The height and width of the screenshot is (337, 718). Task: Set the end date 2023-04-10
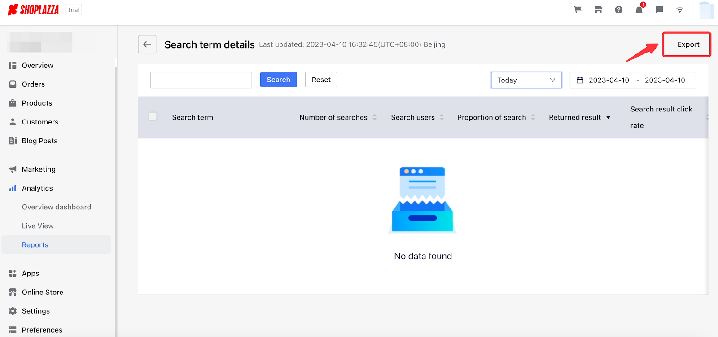point(665,80)
